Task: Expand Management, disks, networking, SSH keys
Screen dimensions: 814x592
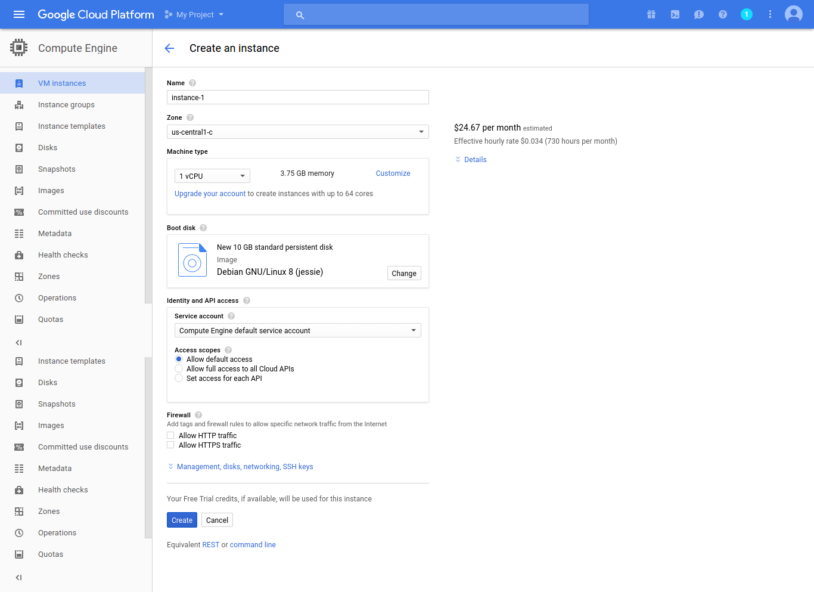Action: tap(240, 467)
